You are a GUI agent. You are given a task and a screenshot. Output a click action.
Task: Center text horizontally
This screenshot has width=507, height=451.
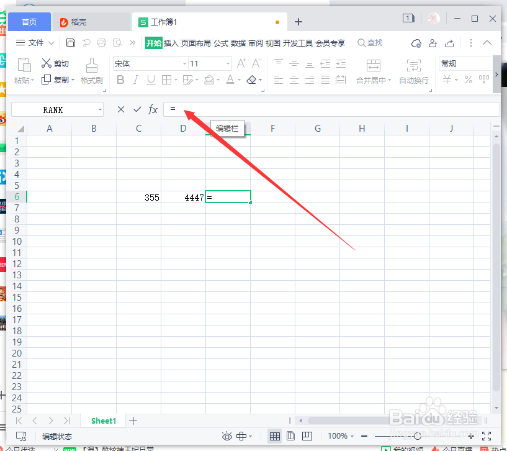(294, 80)
